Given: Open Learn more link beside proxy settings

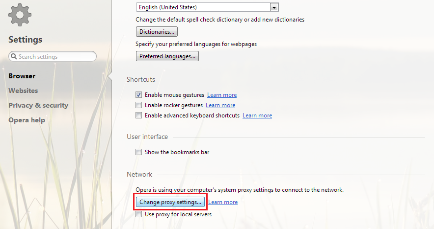Looking at the screenshot, I should [223, 202].
